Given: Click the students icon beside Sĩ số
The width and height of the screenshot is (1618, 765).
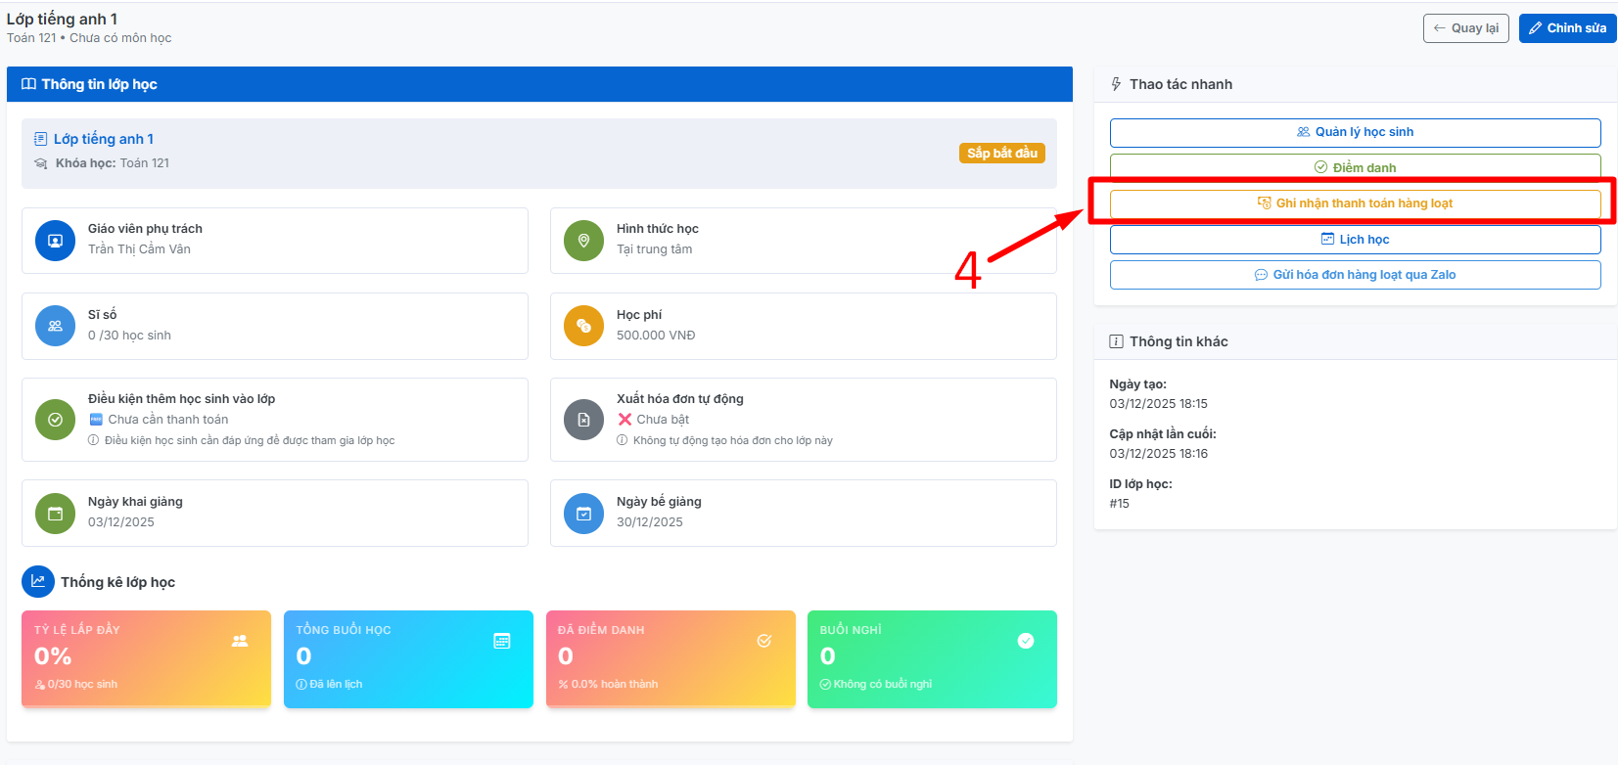Looking at the screenshot, I should [x=55, y=326].
